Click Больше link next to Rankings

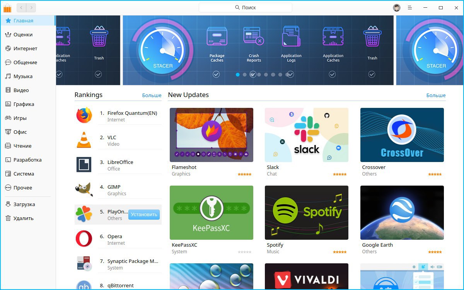tap(152, 95)
